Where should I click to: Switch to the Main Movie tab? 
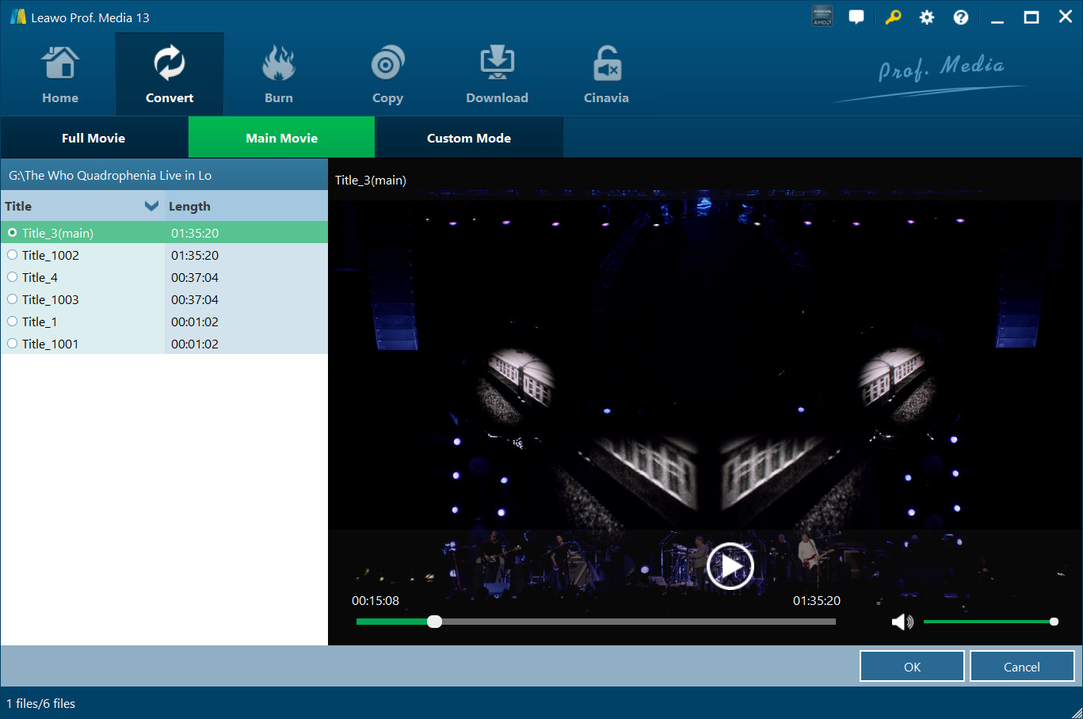(281, 138)
